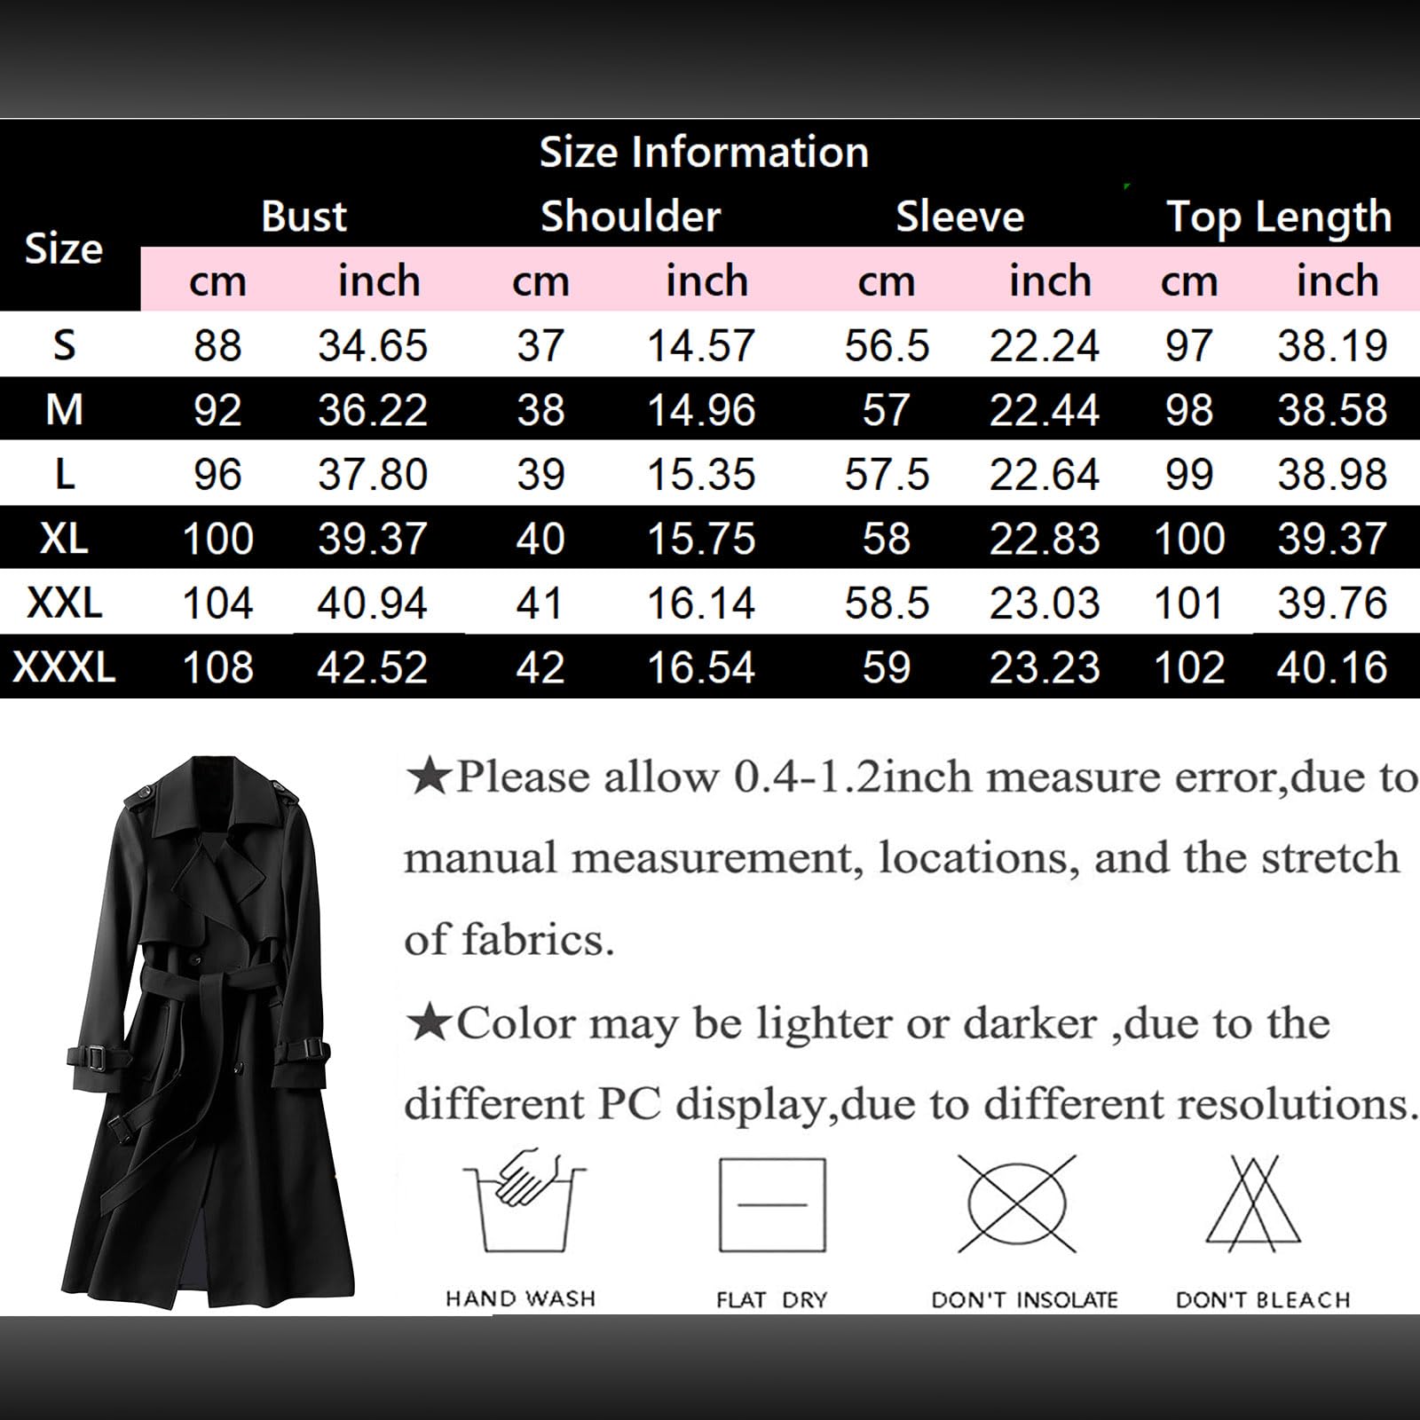This screenshot has width=1420, height=1420.
Task: Click bust cm value 108
Action: pyautogui.click(x=217, y=667)
